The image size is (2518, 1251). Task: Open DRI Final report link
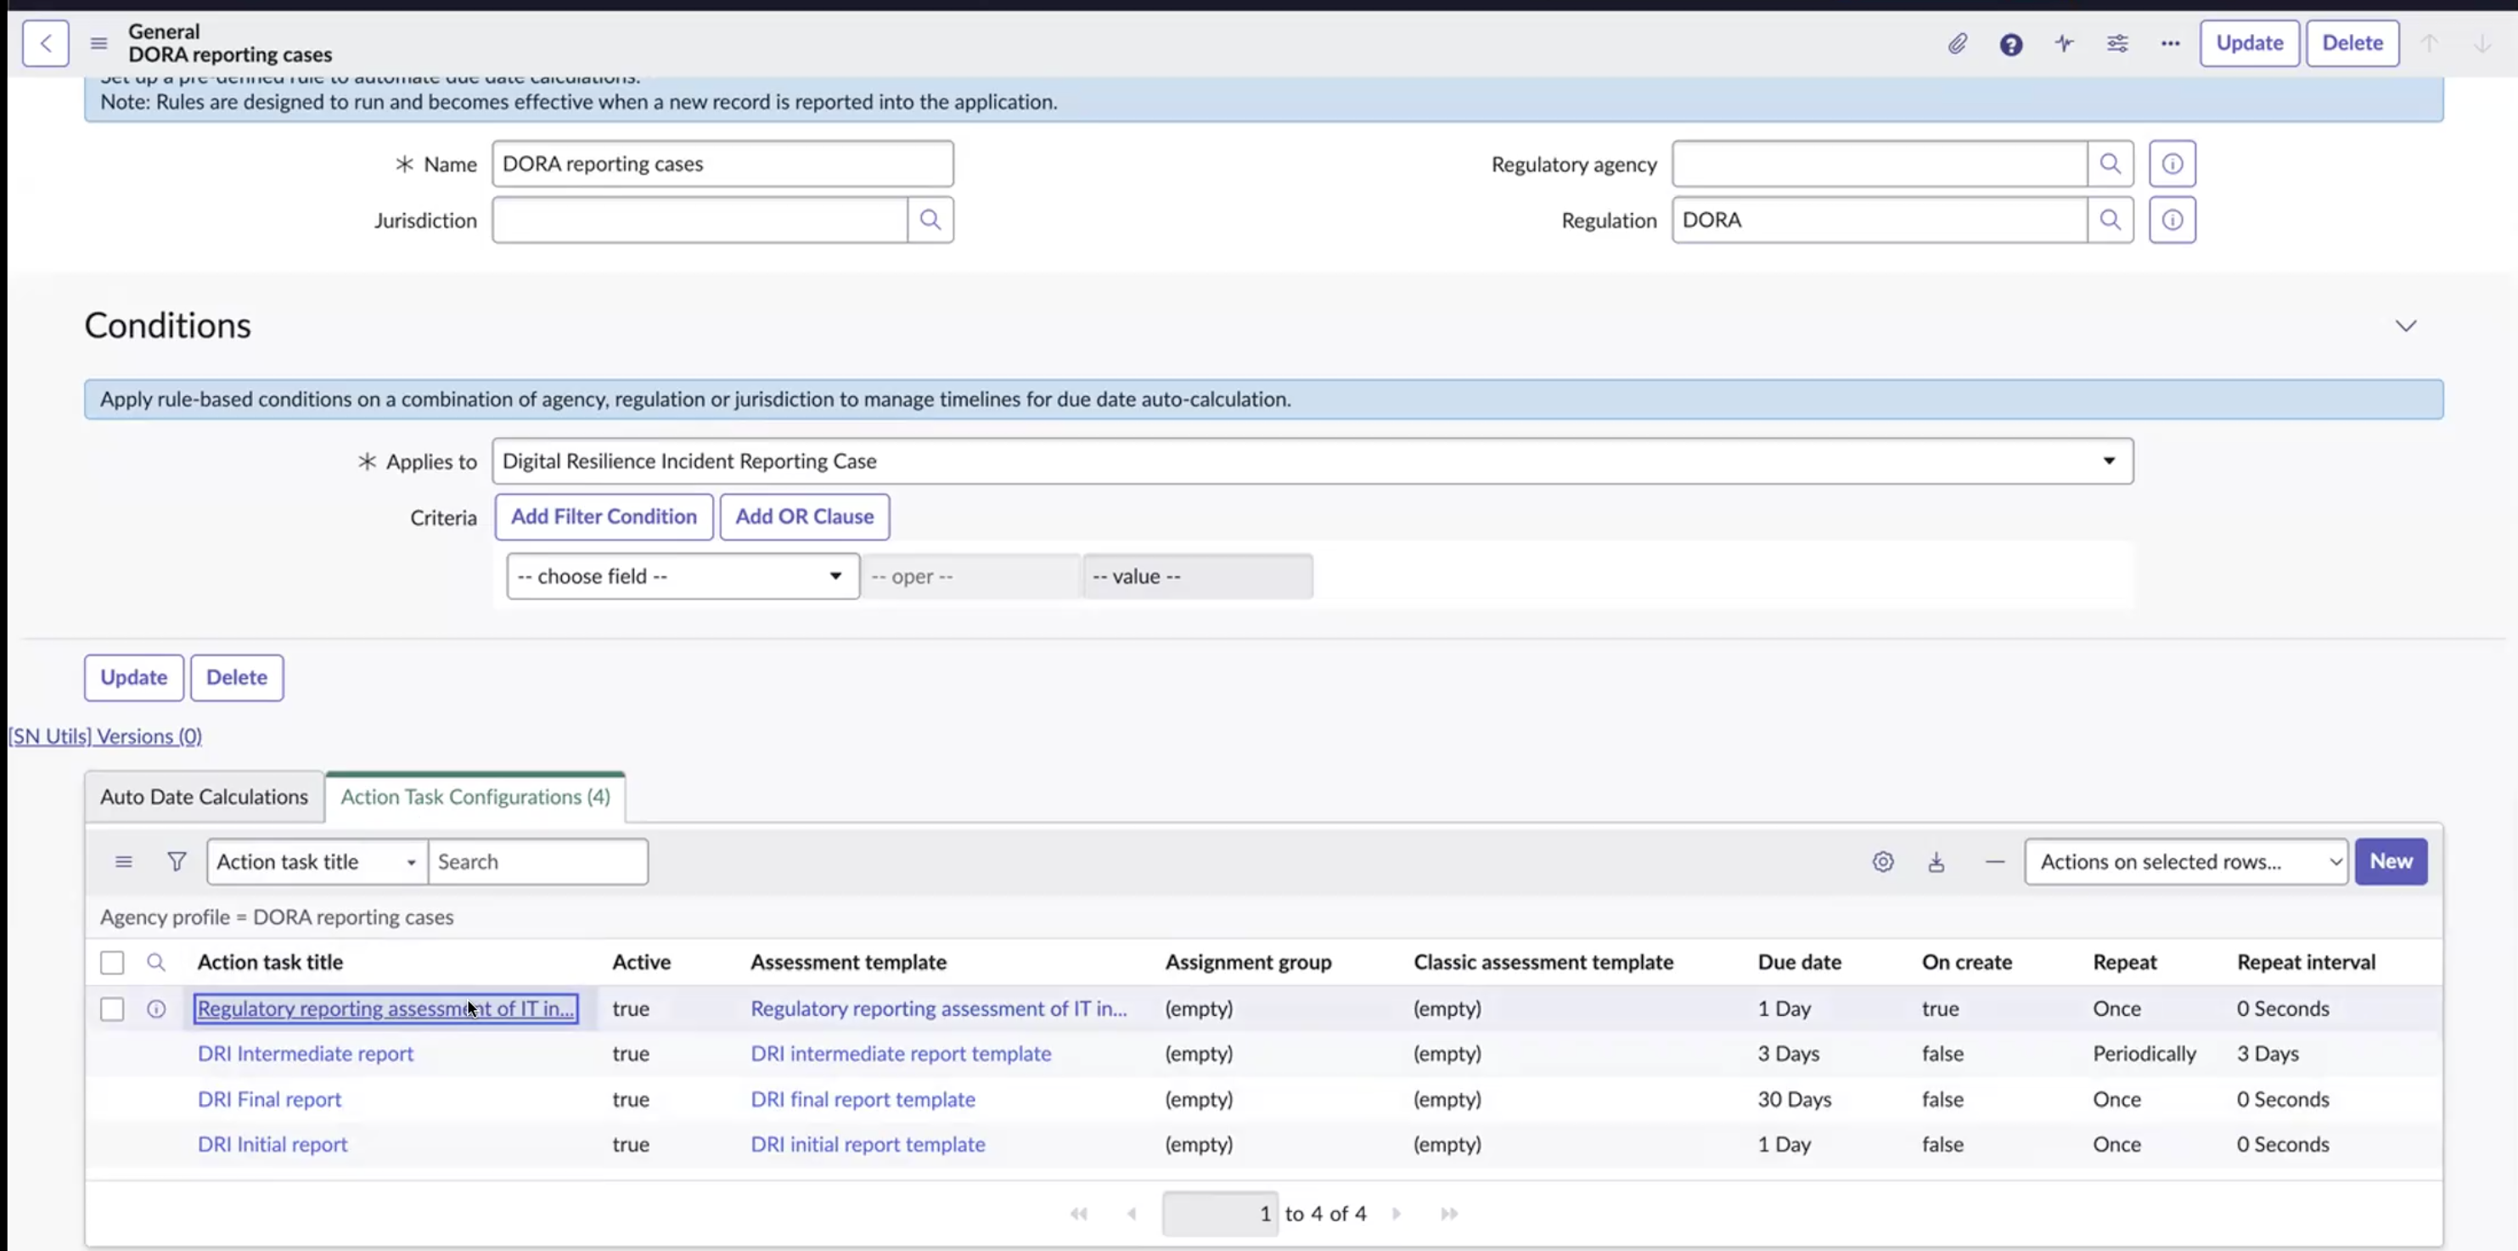click(x=269, y=1098)
